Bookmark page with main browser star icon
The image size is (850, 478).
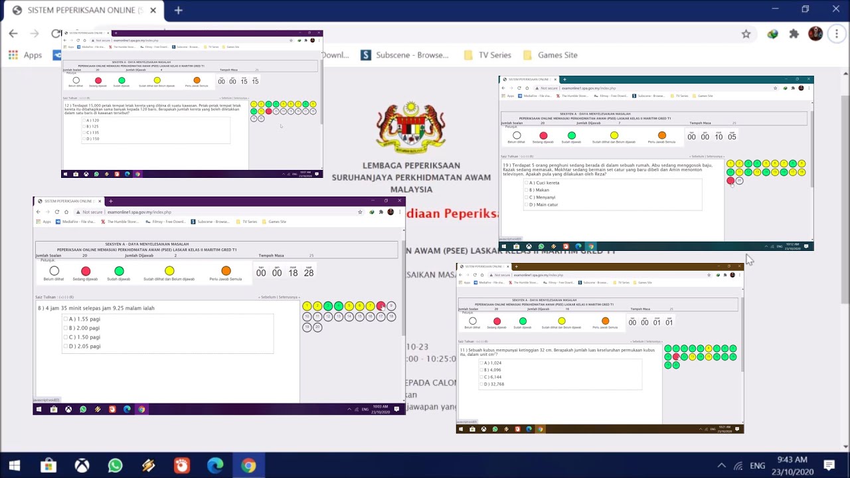point(746,34)
